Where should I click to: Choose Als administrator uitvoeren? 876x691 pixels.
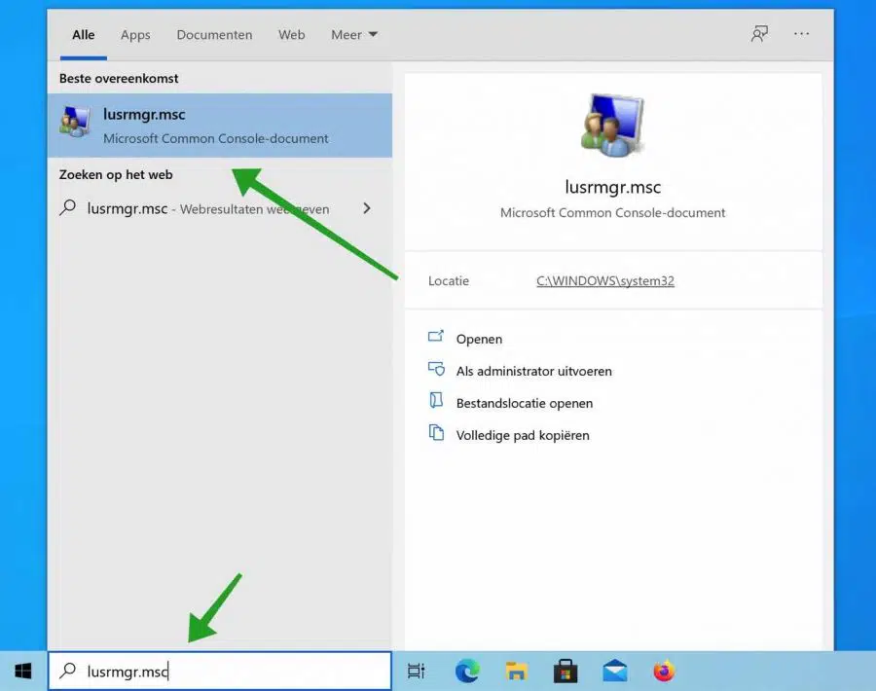point(533,371)
